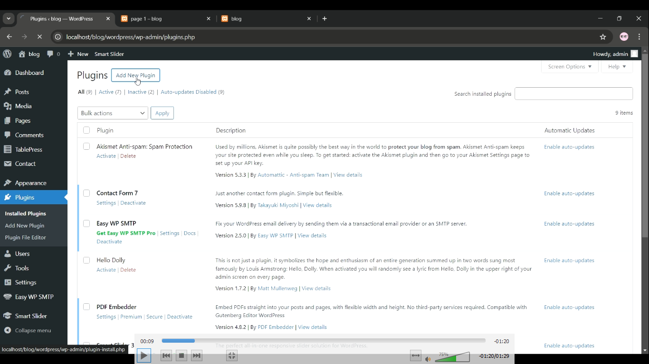Filter by Auto-updates Disabled

pos(192,92)
